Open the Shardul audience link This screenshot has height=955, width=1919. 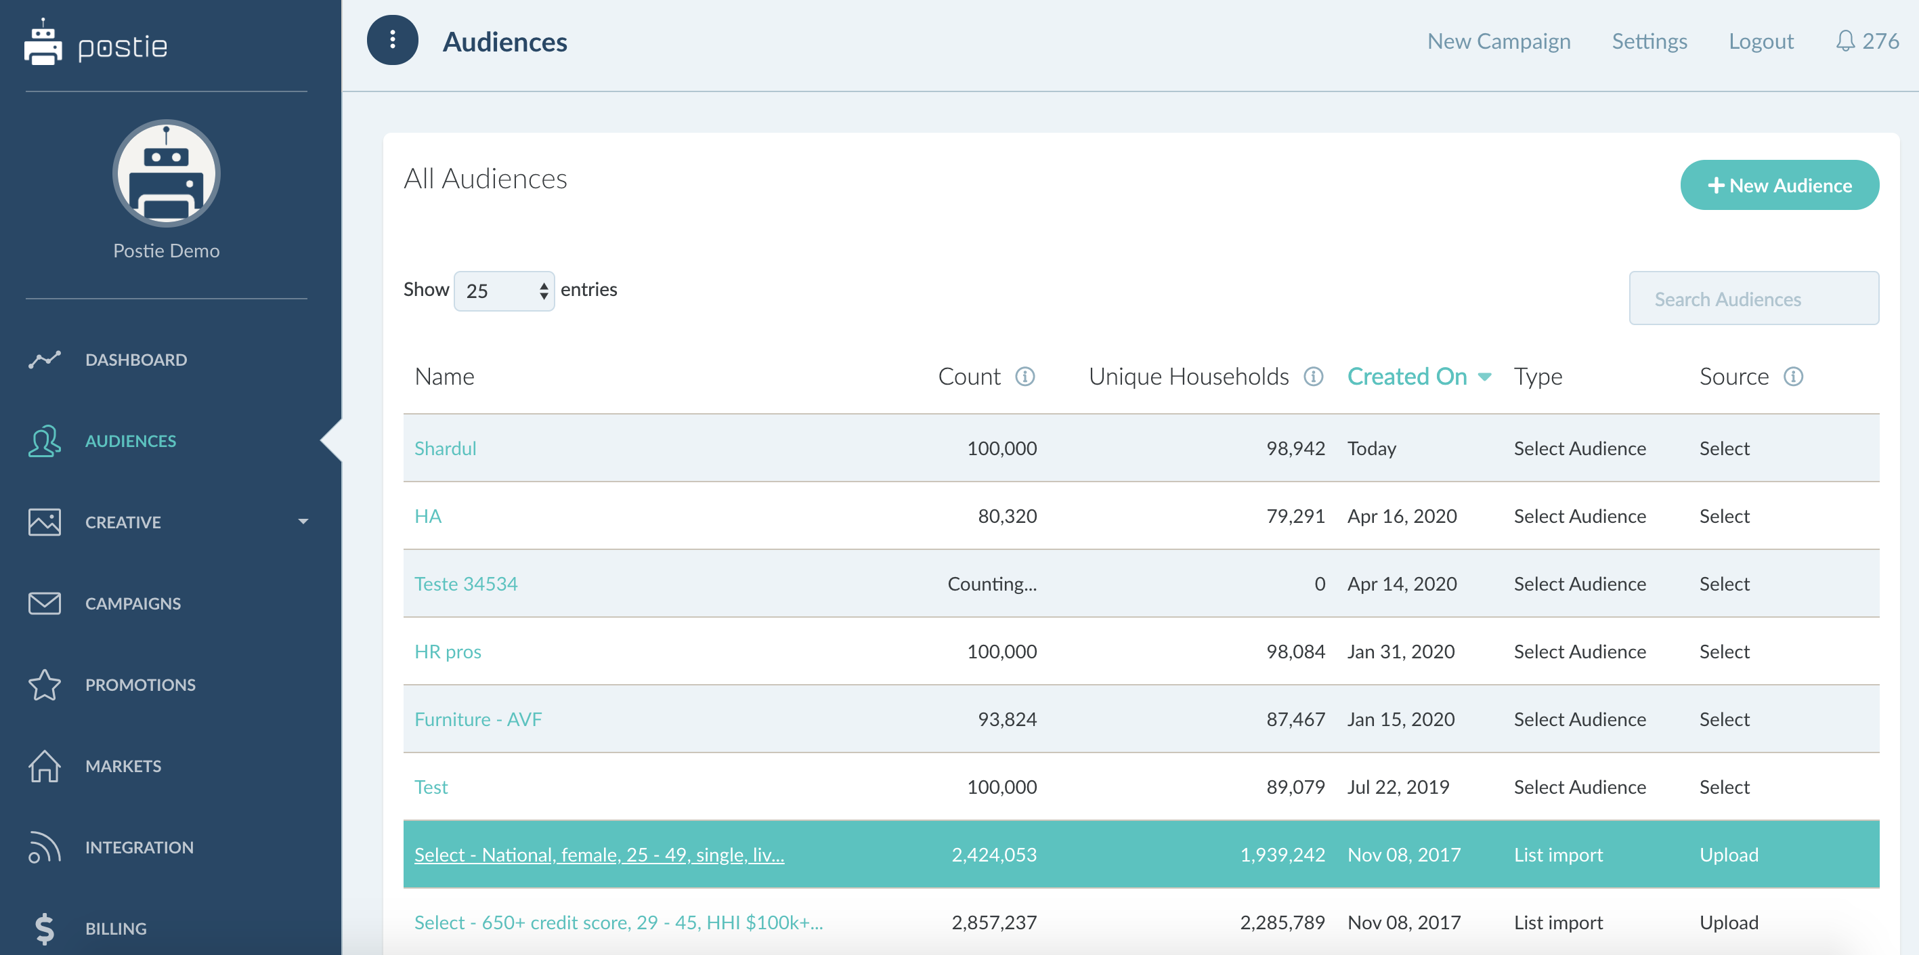point(445,448)
